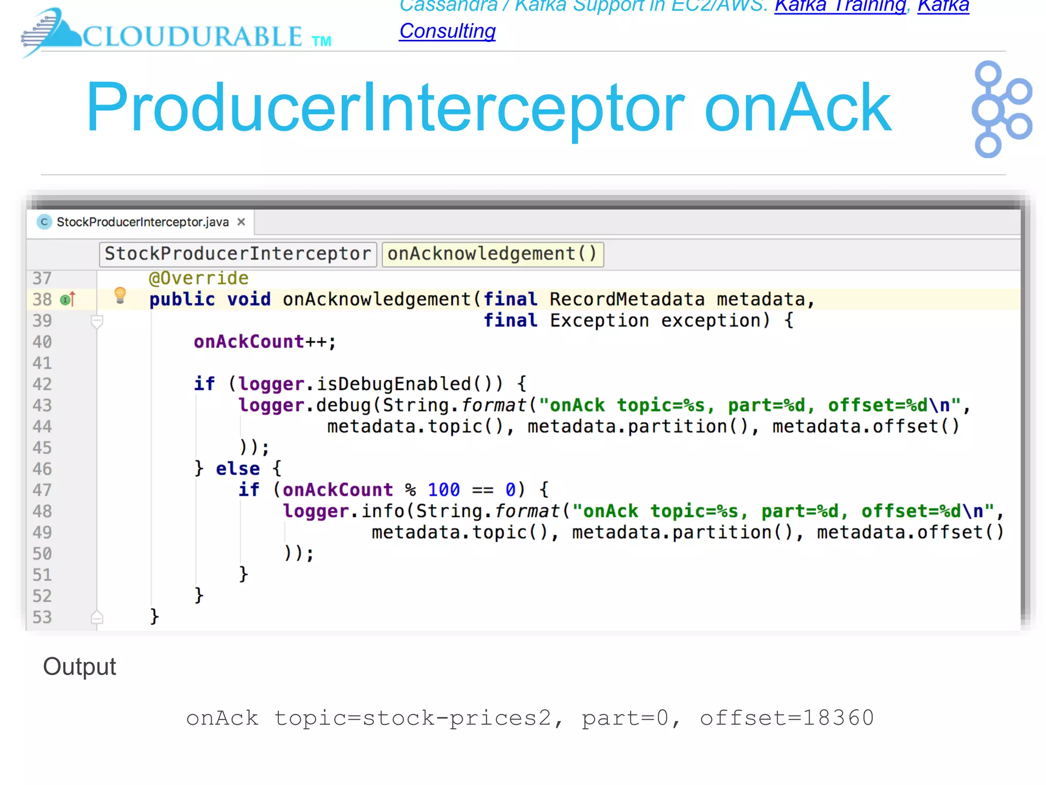This screenshot has width=1046, height=785.
Task: Click line number 42 in the gutter
Action: (x=42, y=384)
